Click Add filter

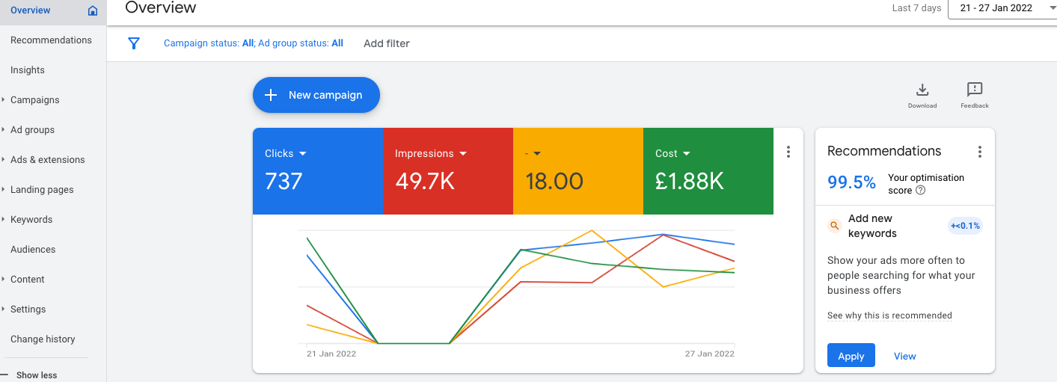pyautogui.click(x=387, y=43)
